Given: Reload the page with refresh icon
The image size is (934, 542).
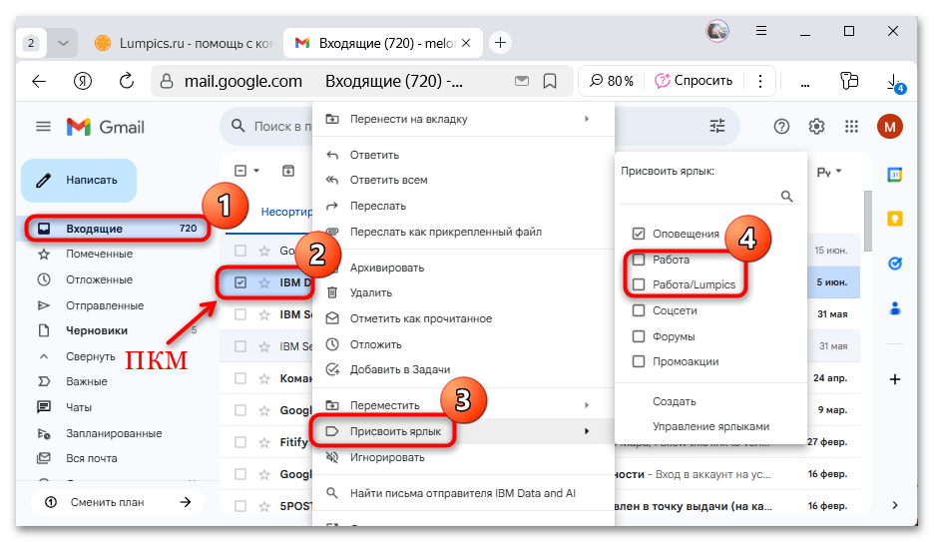Looking at the screenshot, I should [x=127, y=81].
